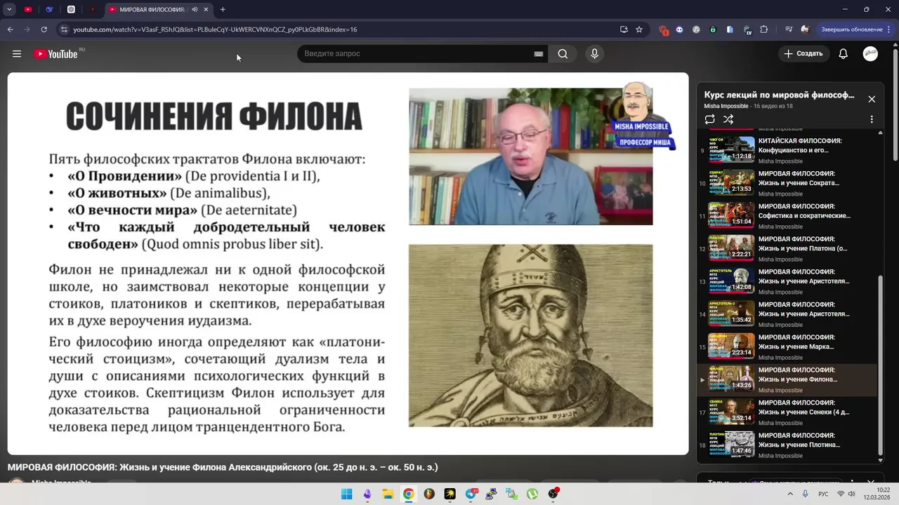This screenshot has height=505, width=899.
Task: Open Misha Impossible channel link in playlist header
Action: click(726, 106)
